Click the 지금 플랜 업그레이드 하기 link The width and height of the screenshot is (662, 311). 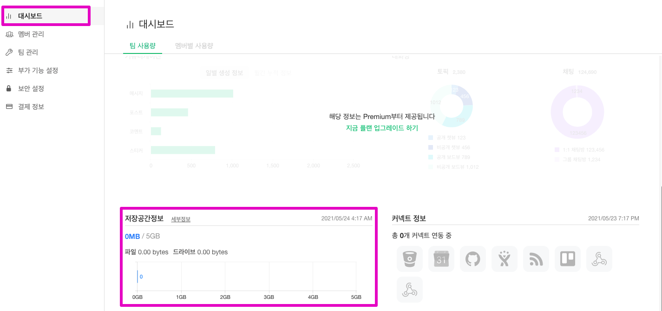[382, 127]
